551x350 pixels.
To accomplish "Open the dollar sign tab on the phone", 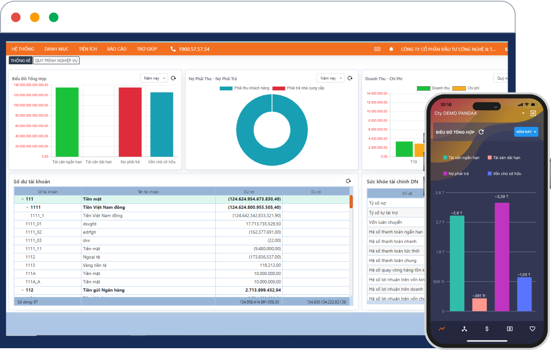I will pyautogui.click(x=487, y=329).
